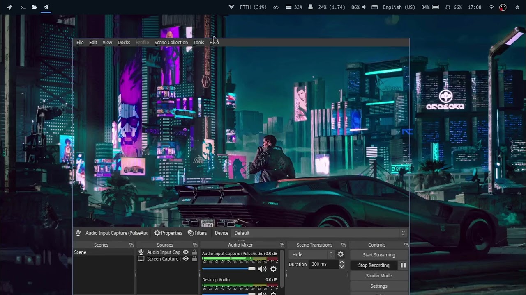Pop out the Scenes dock panel
The height and width of the screenshot is (295, 526).
[x=131, y=245]
